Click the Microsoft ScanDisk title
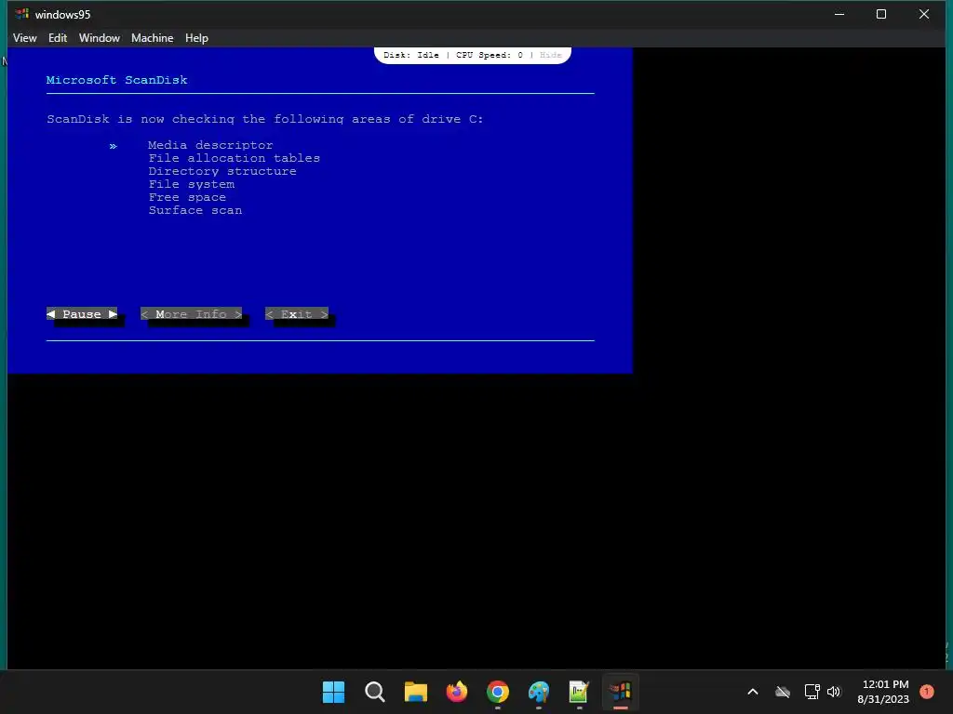Image resolution: width=953 pixels, height=714 pixels. pos(116,80)
